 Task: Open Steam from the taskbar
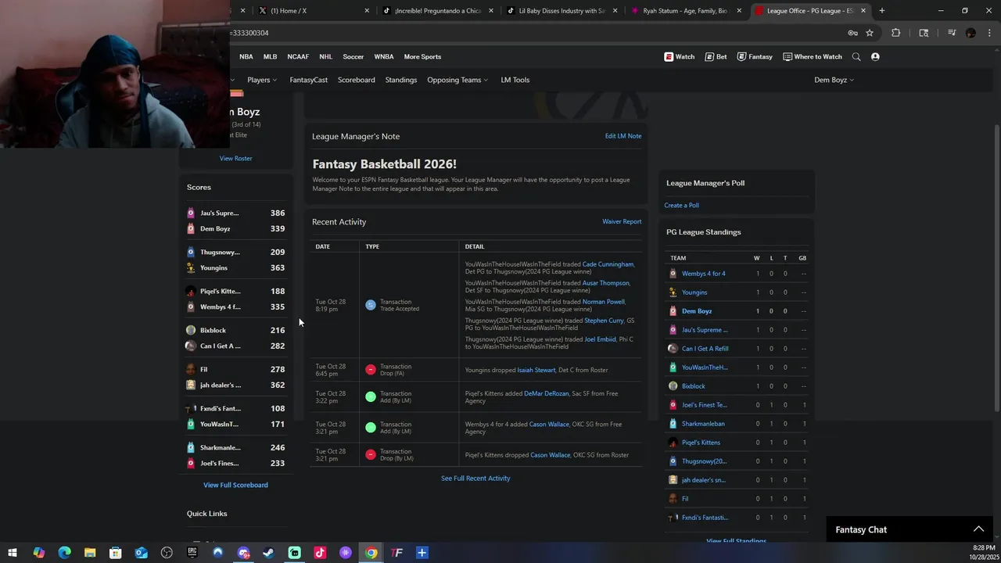pos(268,553)
